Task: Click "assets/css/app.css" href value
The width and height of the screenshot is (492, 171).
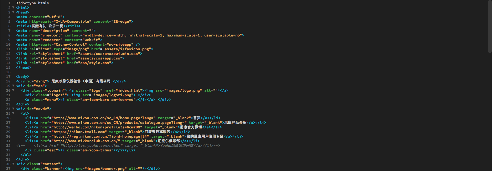Action: point(100,58)
